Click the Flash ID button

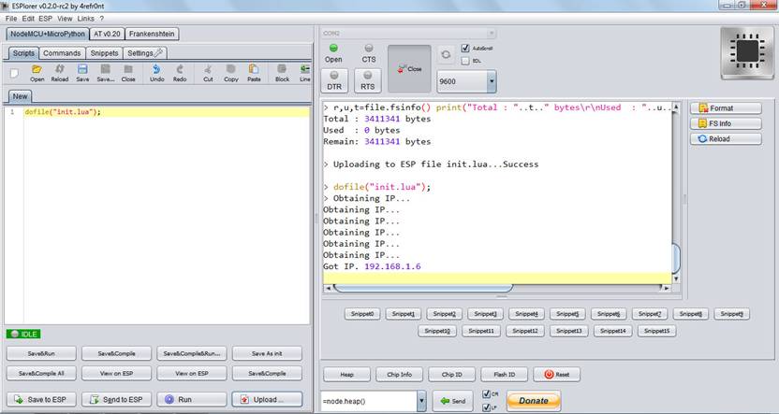point(505,375)
